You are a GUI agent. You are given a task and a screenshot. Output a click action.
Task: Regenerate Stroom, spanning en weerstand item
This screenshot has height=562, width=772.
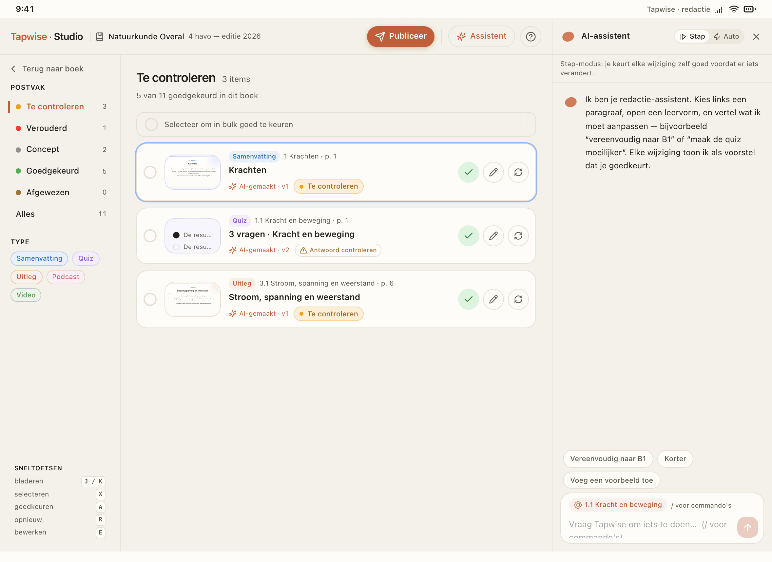point(518,299)
